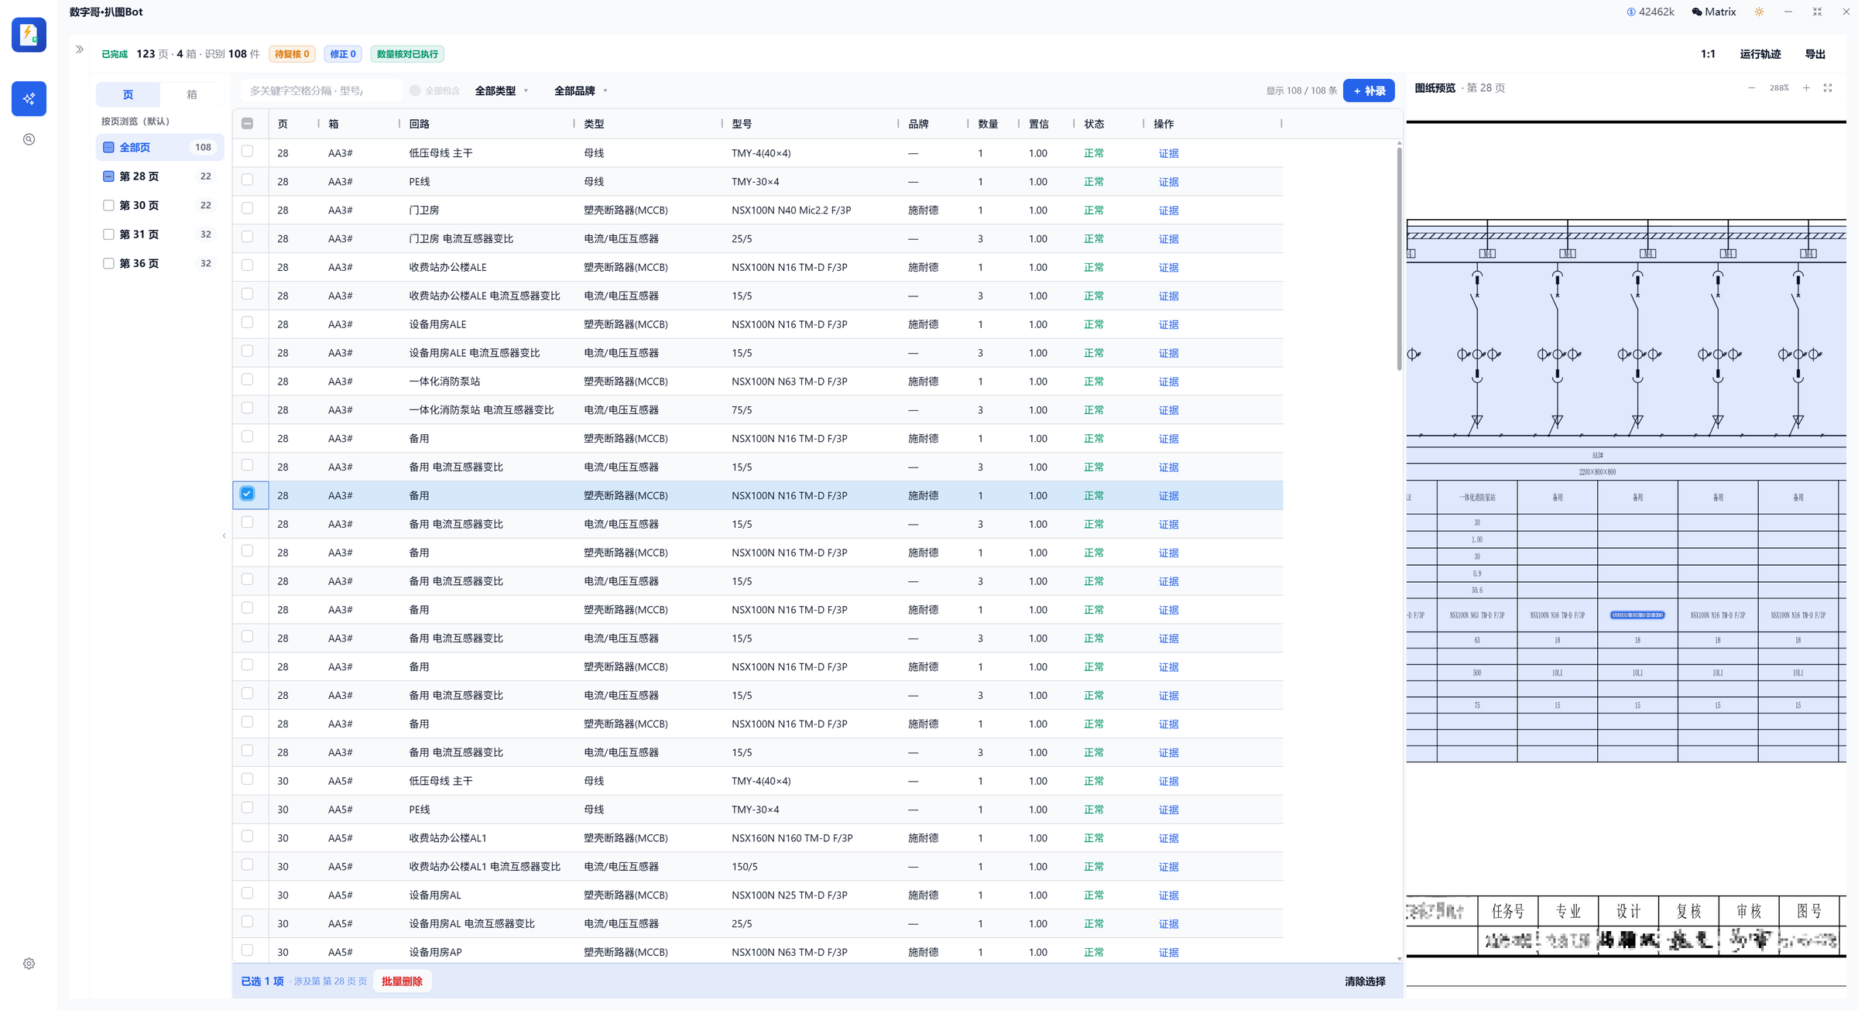This screenshot has width=1858, height=1010.
Task: Open the 全部类型 dropdown filter
Action: coord(501,91)
